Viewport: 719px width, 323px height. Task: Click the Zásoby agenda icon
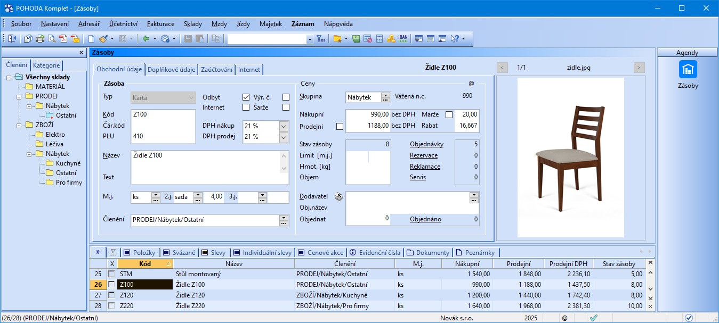click(x=688, y=70)
